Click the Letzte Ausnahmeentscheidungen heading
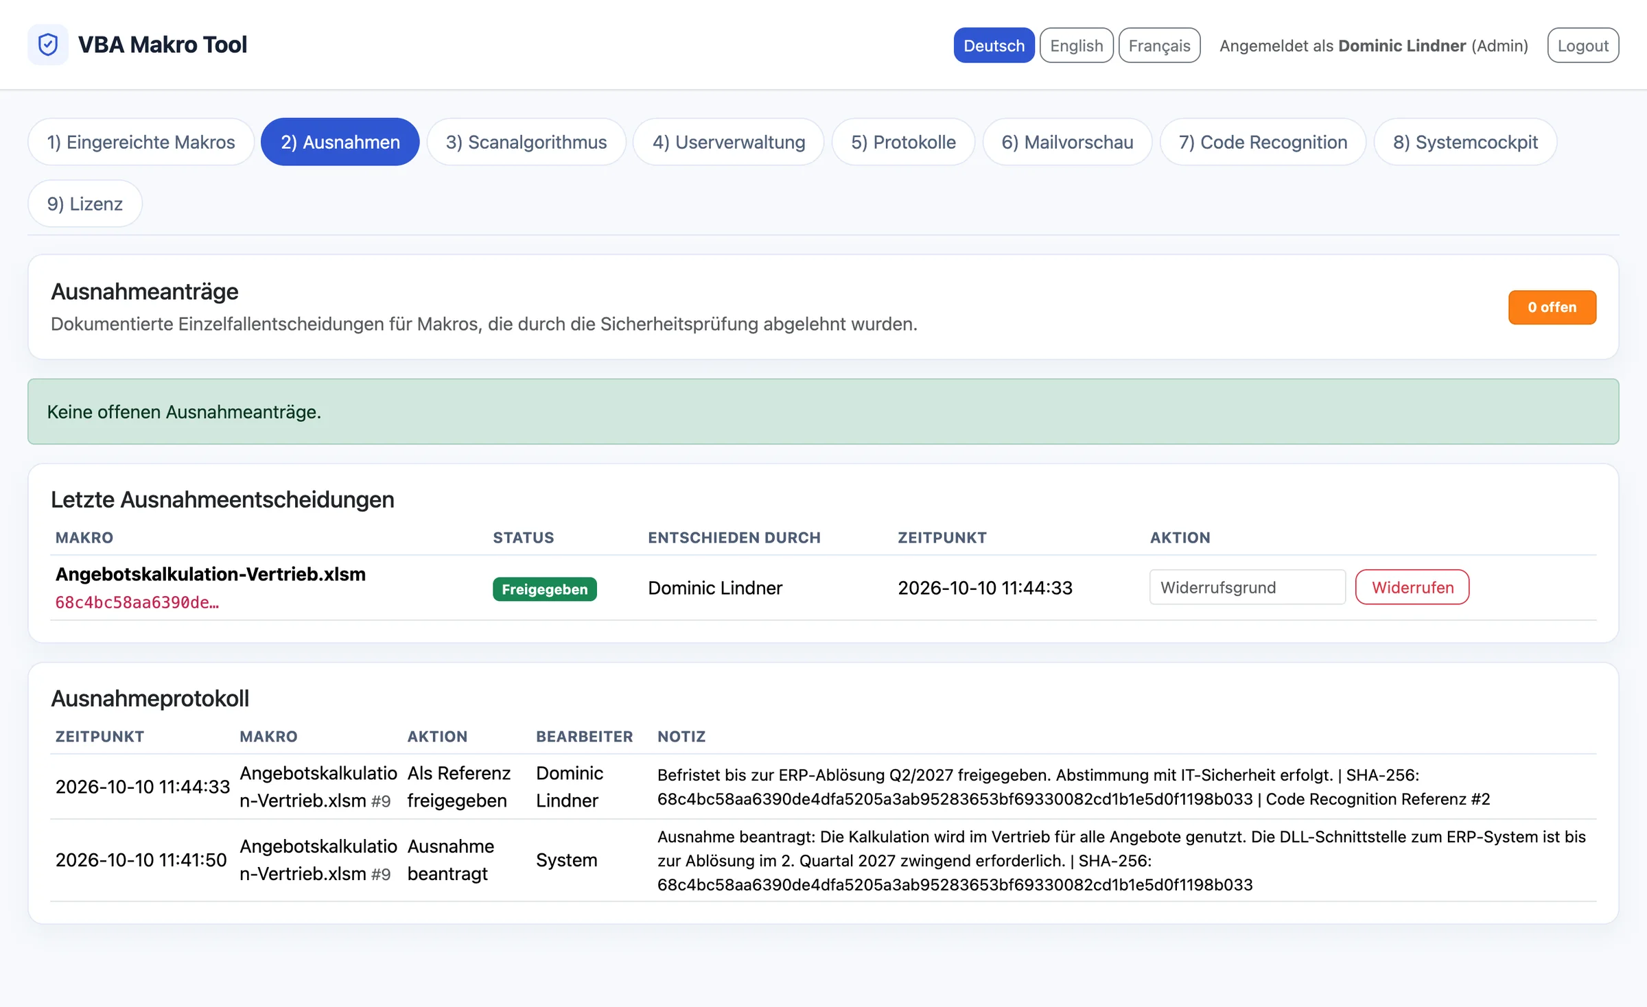Viewport: 1647px width, 1007px height. coord(222,499)
